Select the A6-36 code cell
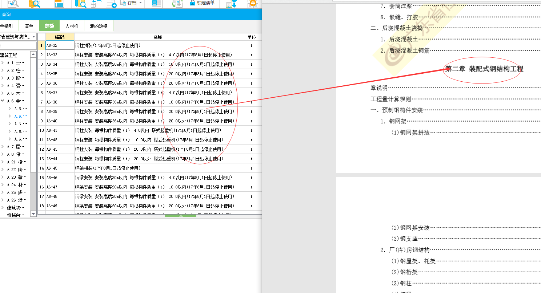Viewport: 541px width, 293px height. [x=60, y=83]
